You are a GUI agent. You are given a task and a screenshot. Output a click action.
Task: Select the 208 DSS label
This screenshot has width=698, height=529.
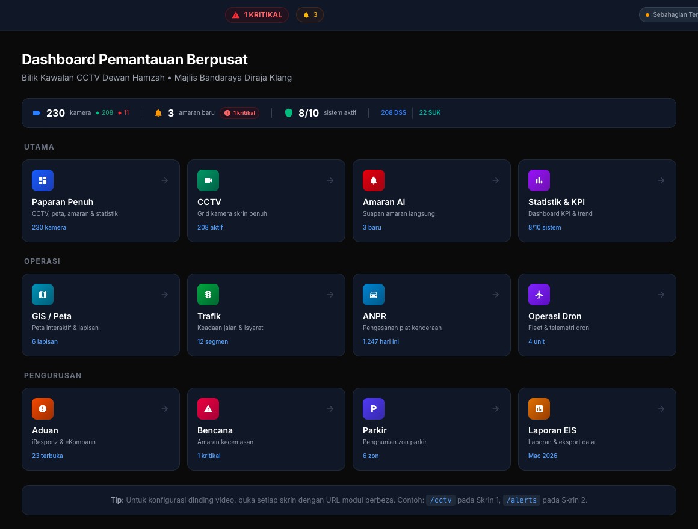pyautogui.click(x=394, y=113)
